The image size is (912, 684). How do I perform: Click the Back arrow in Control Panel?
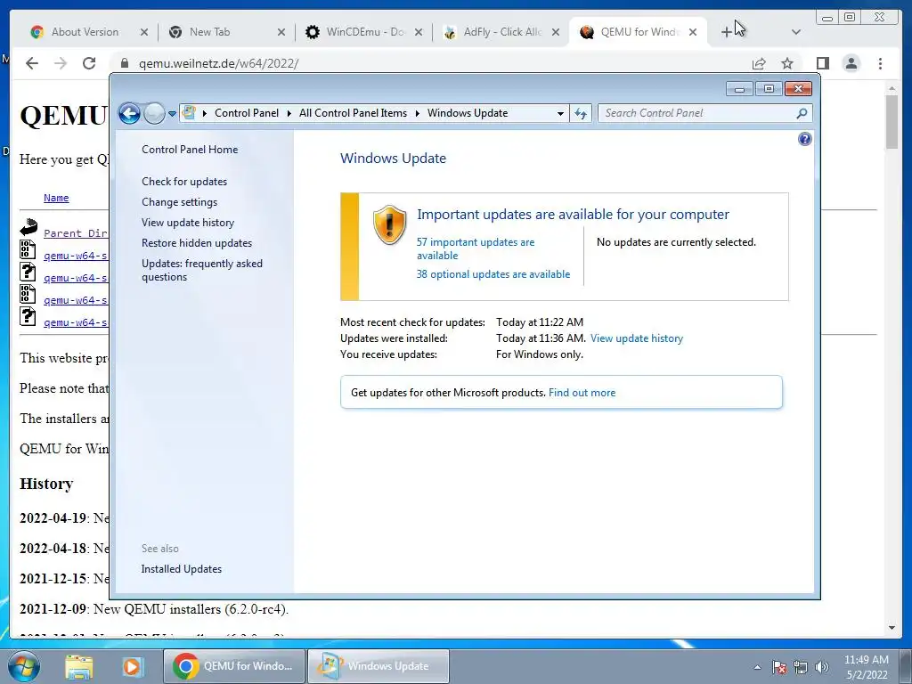130,113
